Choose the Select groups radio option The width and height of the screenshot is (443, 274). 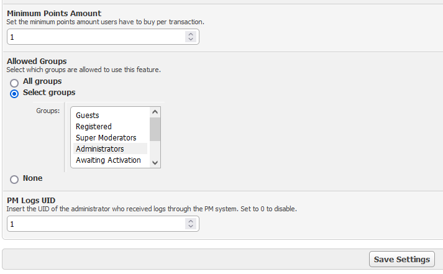click(14, 93)
